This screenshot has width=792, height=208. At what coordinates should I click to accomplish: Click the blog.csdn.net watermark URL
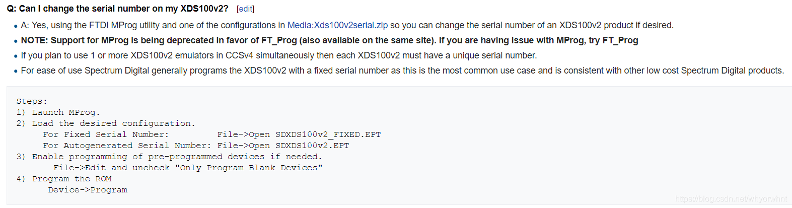pos(731,199)
